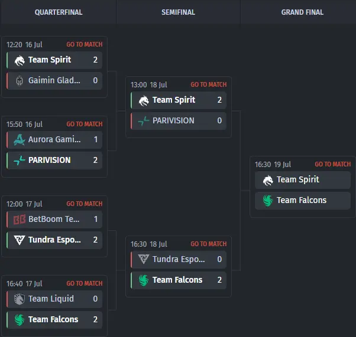Select the Quarterfinal column header

tap(59, 12)
